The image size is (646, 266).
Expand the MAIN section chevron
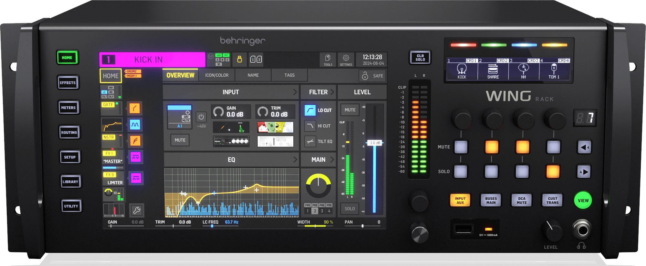click(x=332, y=160)
